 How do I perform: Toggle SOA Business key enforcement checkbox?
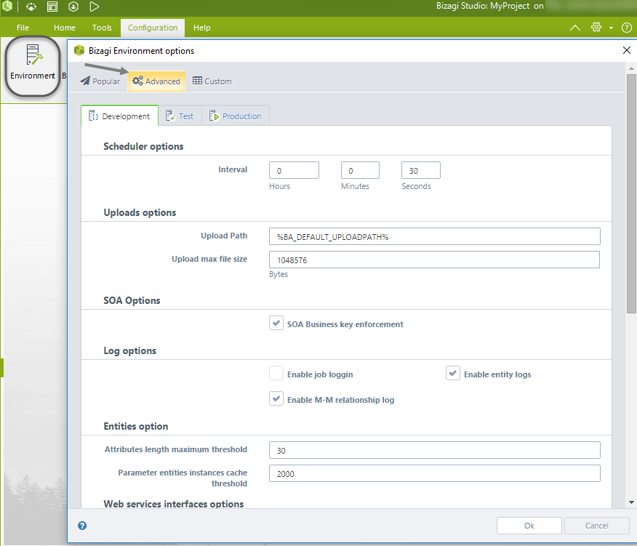pyautogui.click(x=276, y=324)
